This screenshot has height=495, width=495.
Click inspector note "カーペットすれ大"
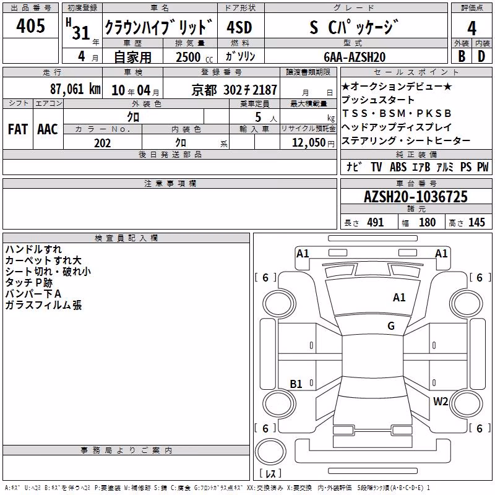tap(43, 260)
